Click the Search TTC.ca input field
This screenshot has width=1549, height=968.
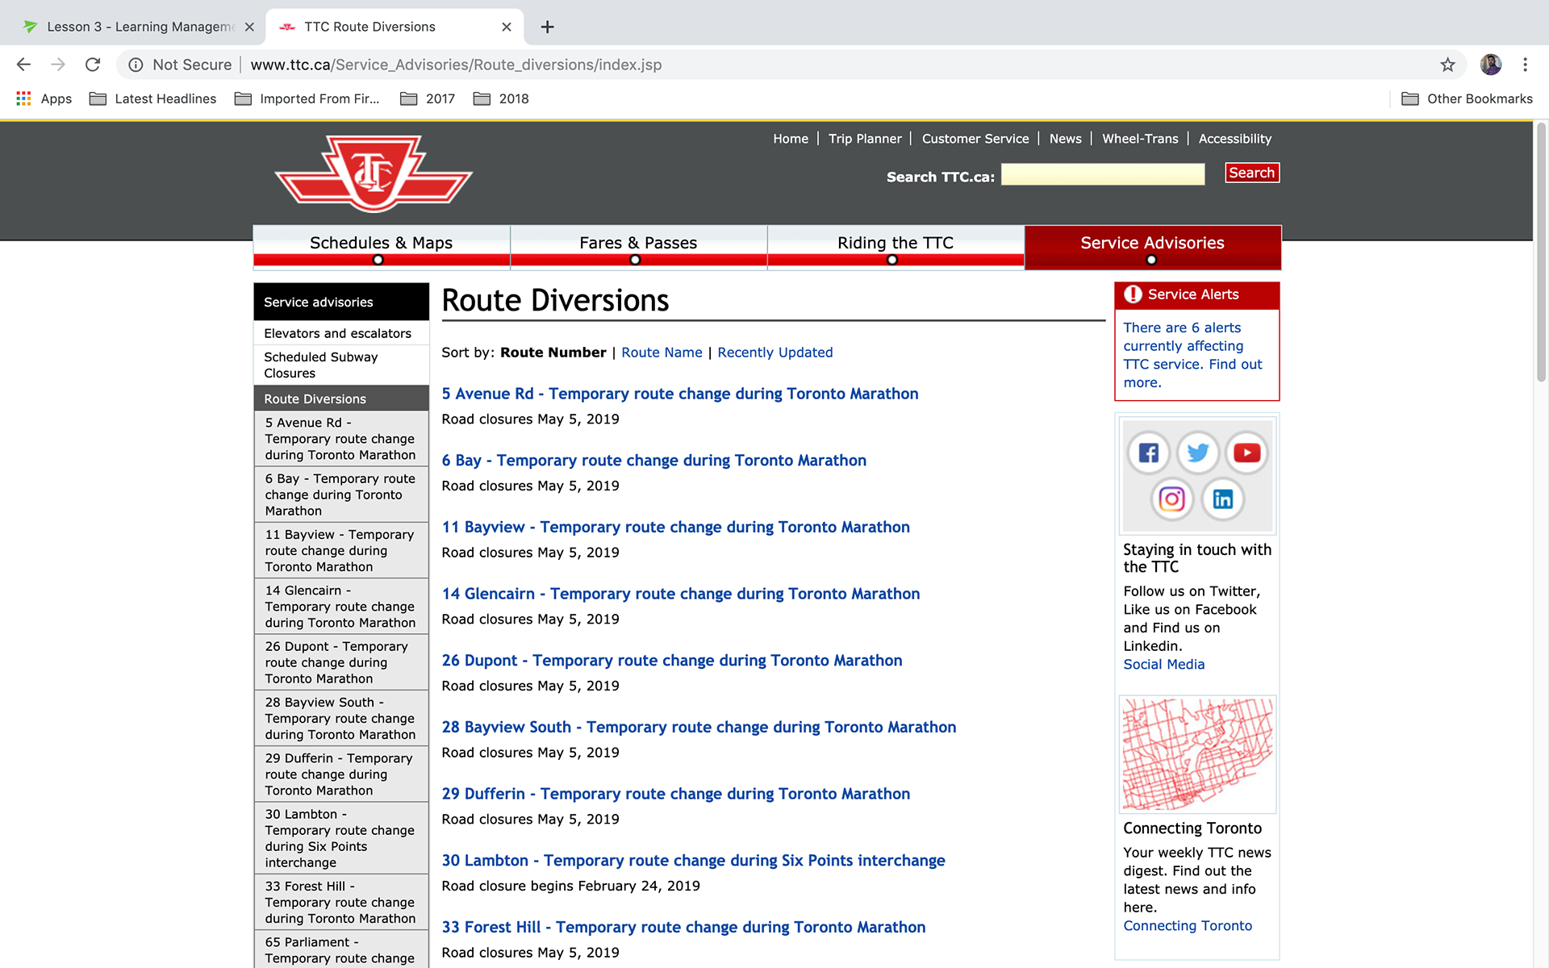[1102, 174]
